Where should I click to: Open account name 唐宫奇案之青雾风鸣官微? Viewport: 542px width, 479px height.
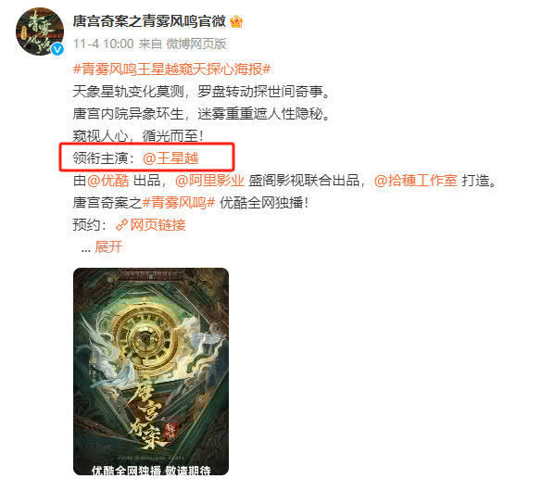(x=149, y=21)
